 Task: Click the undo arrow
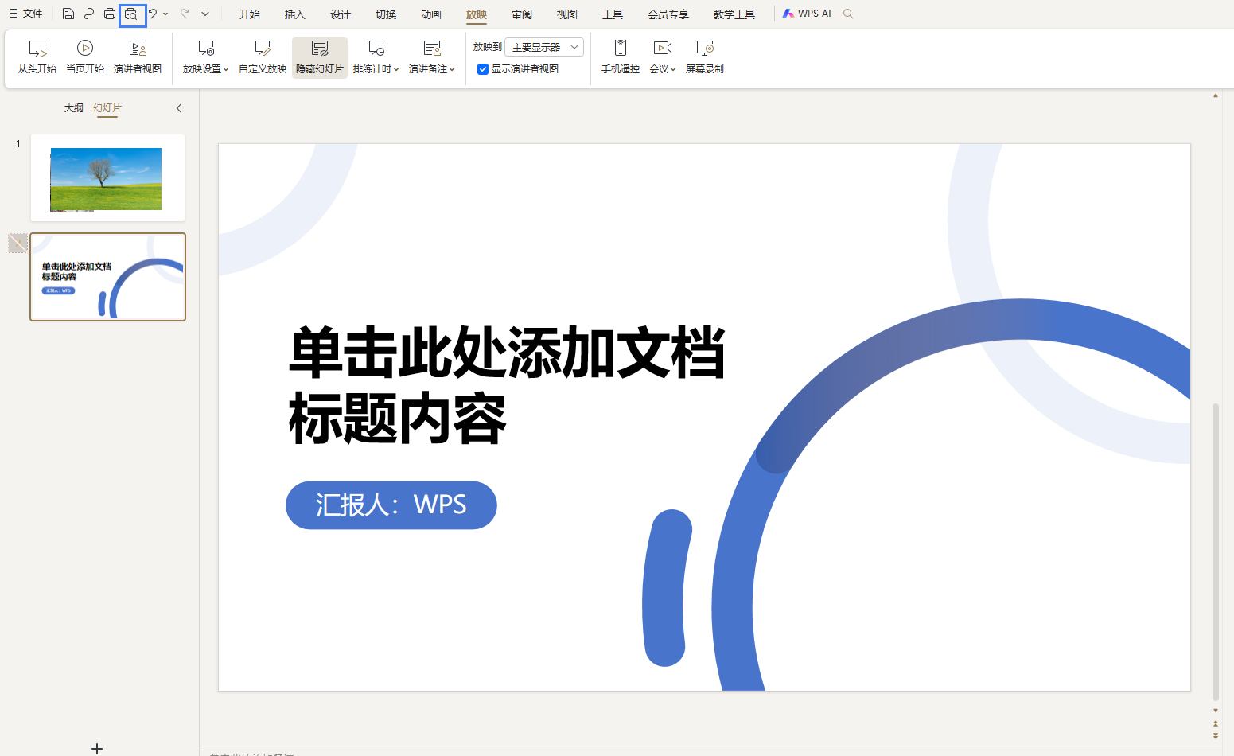(153, 14)
